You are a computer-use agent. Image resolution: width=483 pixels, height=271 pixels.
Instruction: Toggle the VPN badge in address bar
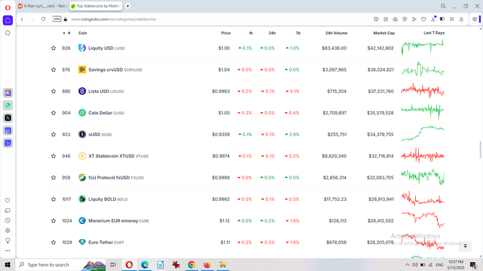(x=57, y=19)
